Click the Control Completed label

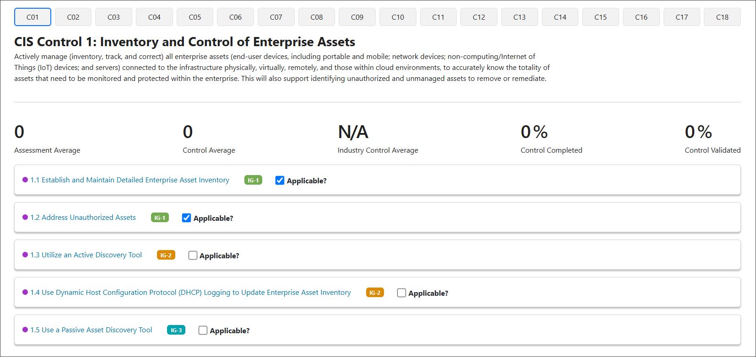click(551, 150)
